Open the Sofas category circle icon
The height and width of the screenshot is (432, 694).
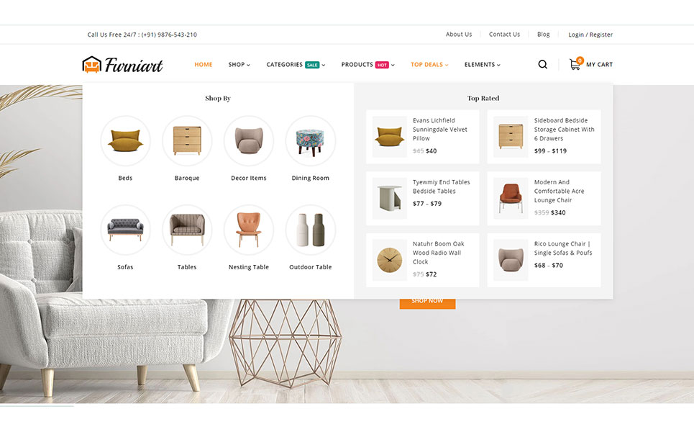point(125,230)
